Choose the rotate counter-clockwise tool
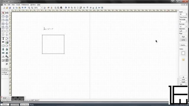Screen dimensions: 189x106 coord(7,49)
